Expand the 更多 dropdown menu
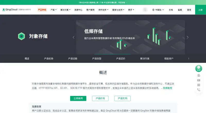The image size is (206, 113). (x=131, y=10)
